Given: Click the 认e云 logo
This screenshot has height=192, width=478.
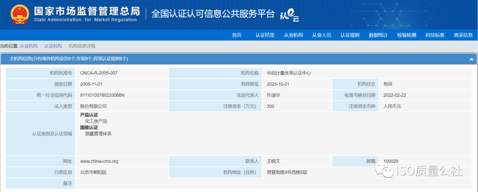Looking at the screenshot, I should point(289,16).
